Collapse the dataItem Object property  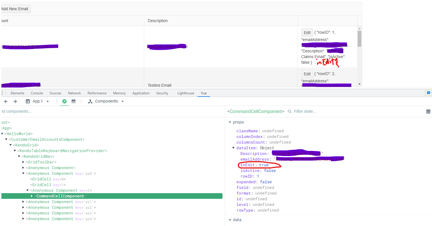click(x=233, y=148)
